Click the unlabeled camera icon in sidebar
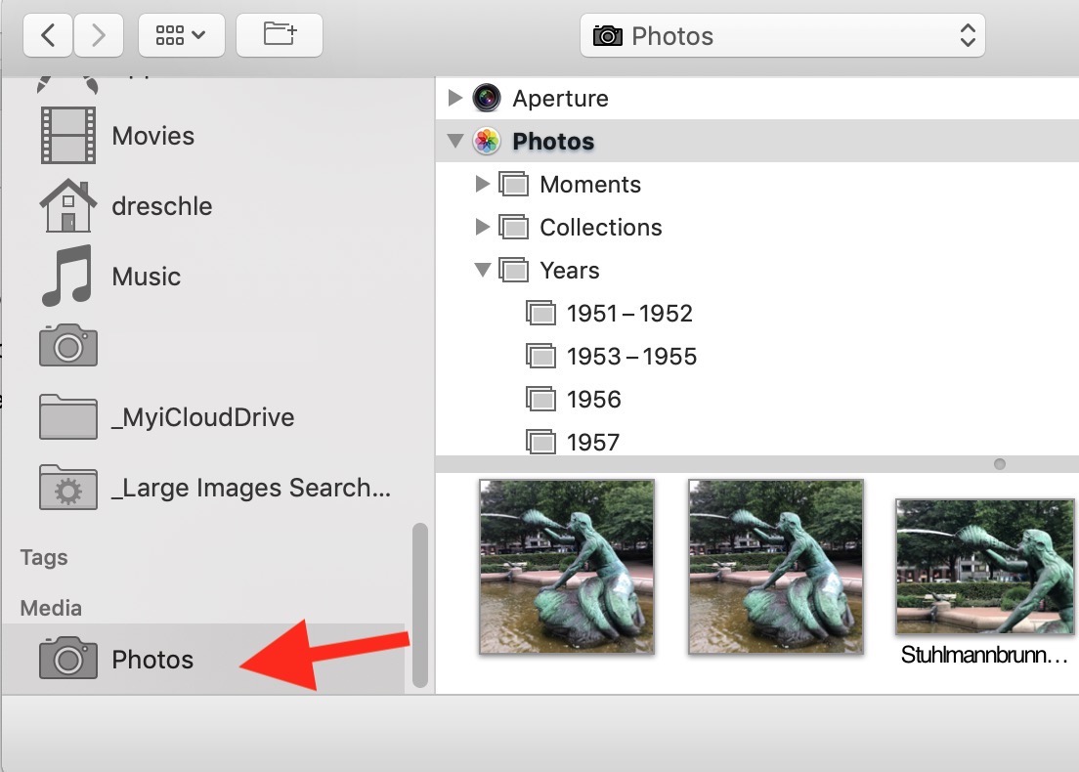The image size is (1079, 772). coord(68,345)
